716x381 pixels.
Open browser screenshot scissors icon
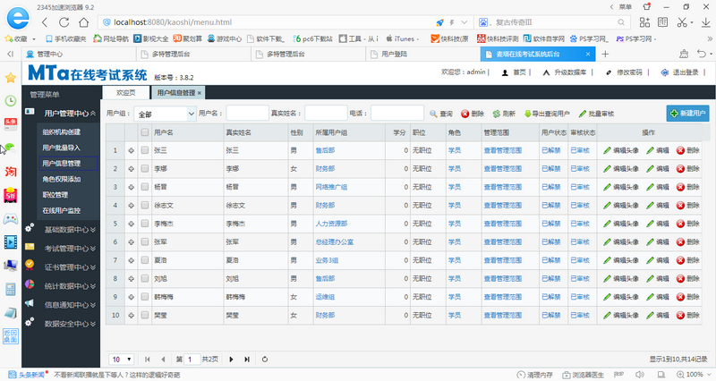coord(682,21)
